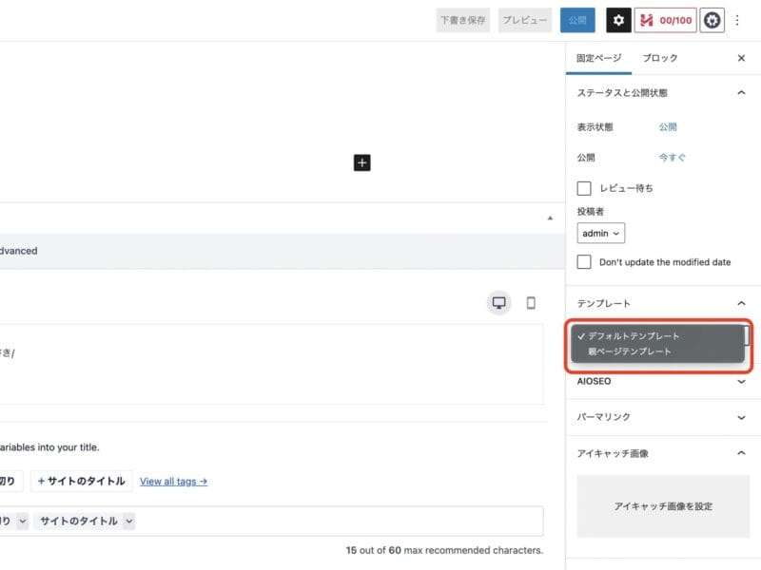Close the settings sidebar with the X
The width and height of the screenshot is (761, 570).
coord(741,58)
